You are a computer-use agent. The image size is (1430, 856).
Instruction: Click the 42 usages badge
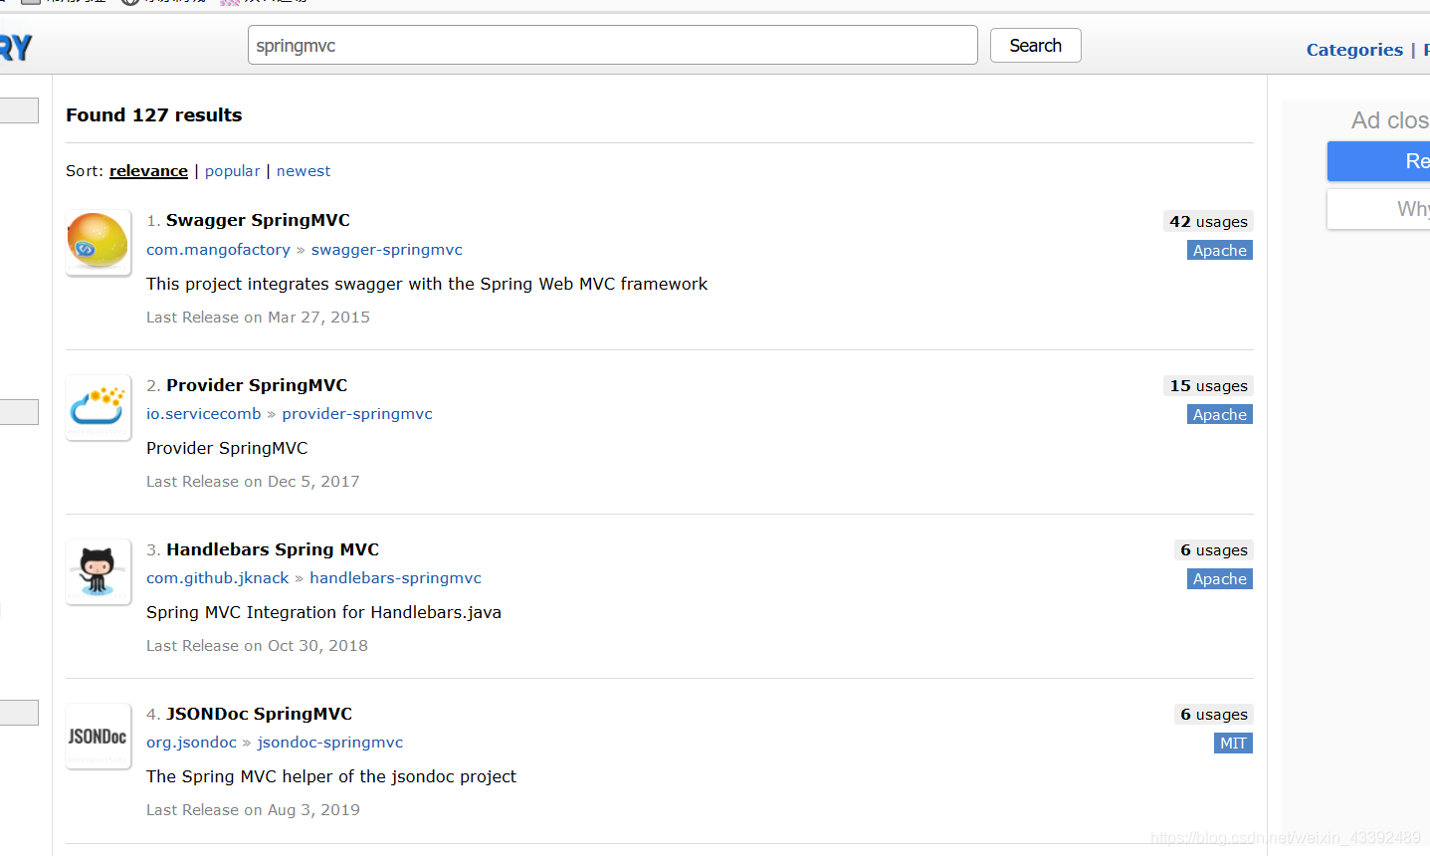(1208, 221)
